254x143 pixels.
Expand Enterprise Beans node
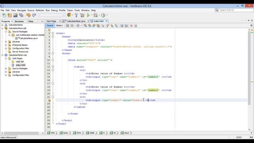[6, 45]
